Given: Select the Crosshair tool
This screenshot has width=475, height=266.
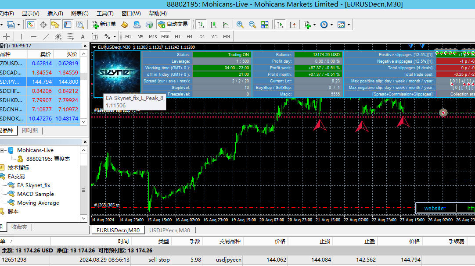Looking at the screenshot, I should click(x=6, y=36).
